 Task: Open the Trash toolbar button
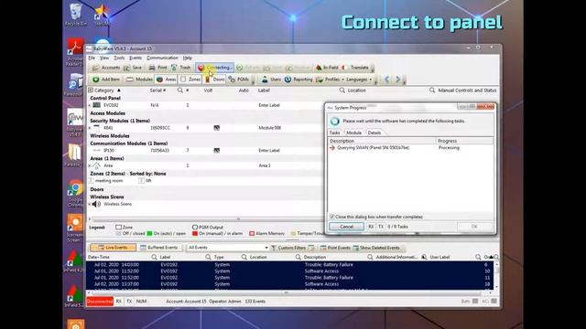pyautogui.click(x=181, y=68)
